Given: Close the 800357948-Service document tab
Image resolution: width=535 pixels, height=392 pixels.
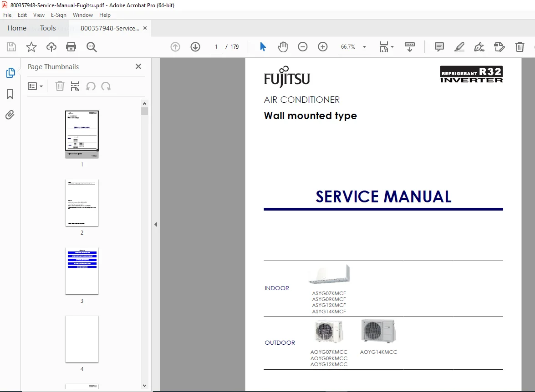Looking at the screenshot, I should click(145, 28).
